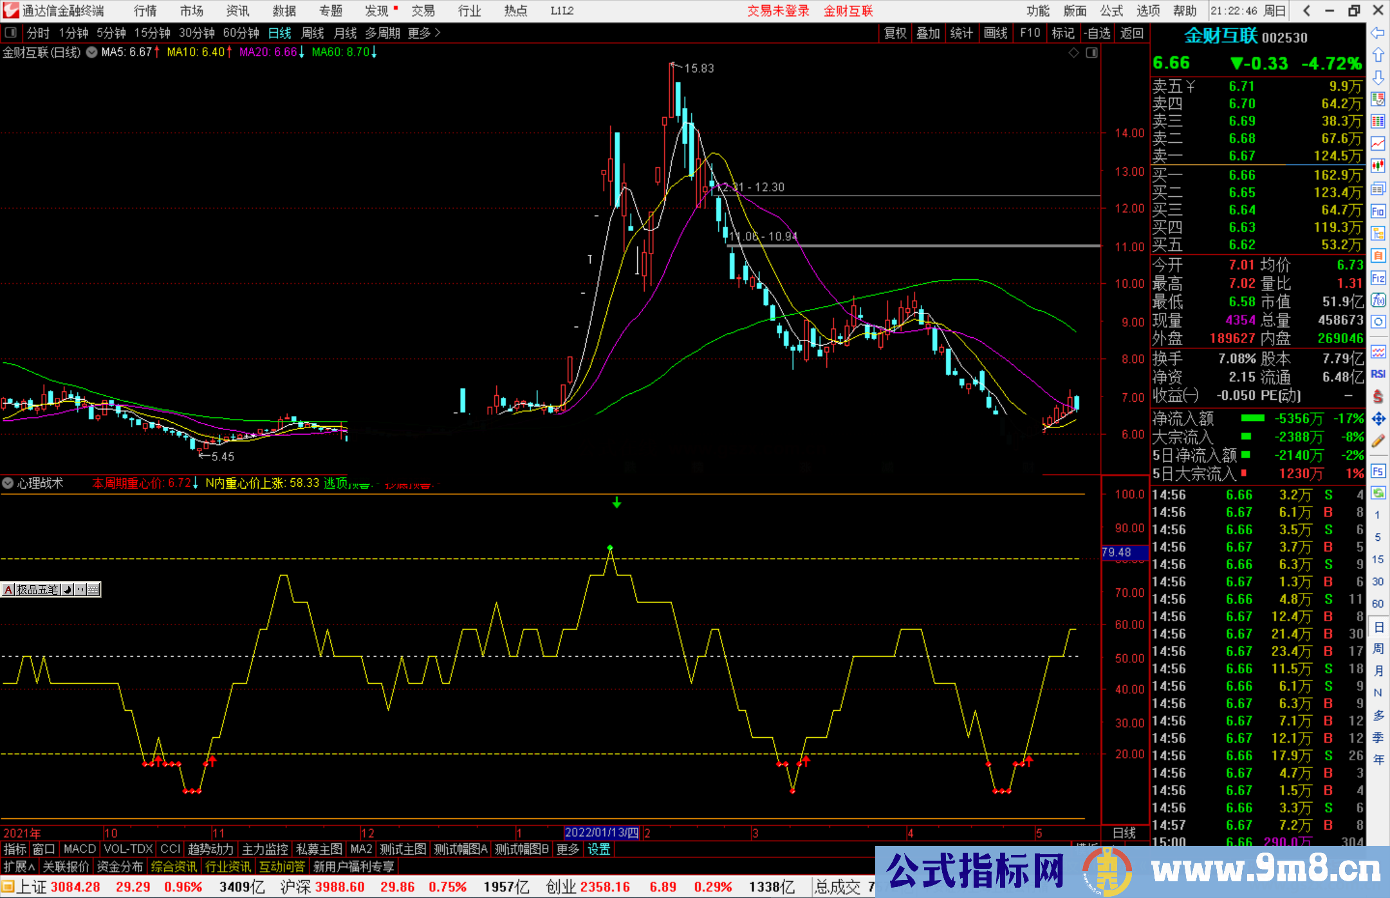The image size is (1390, 898).
Task: Click the 交易未登录 login link
Action: pyautogui.click(x=779, y=11)
